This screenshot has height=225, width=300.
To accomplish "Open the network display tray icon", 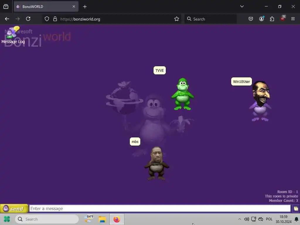I will (x=254, y=219).
